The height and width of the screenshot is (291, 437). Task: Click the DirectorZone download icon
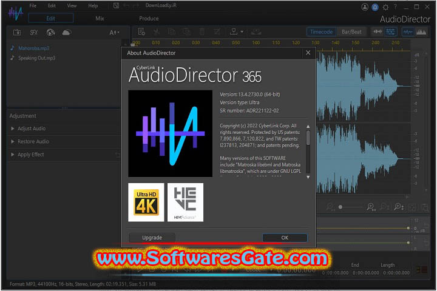tap(50, 33)
